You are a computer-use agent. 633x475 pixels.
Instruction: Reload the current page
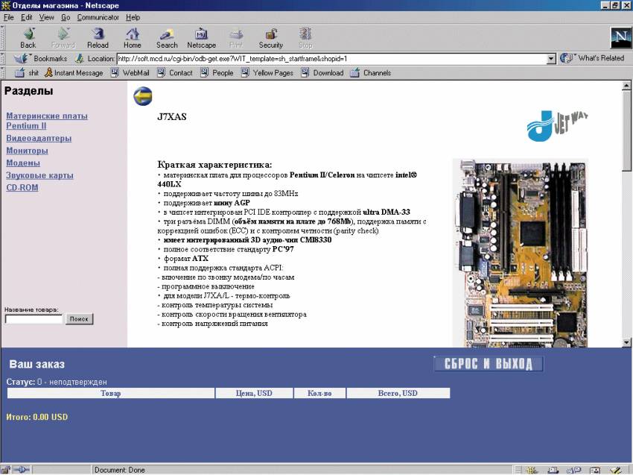point(98,38)
